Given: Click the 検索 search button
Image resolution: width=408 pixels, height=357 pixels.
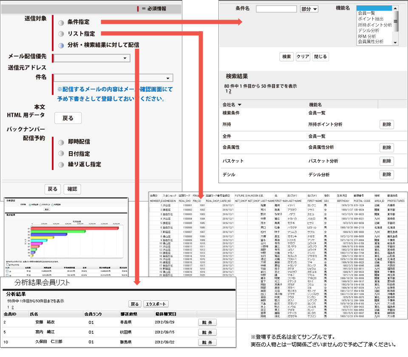Looking at the screenshot, I should click(x=287, y=56).
